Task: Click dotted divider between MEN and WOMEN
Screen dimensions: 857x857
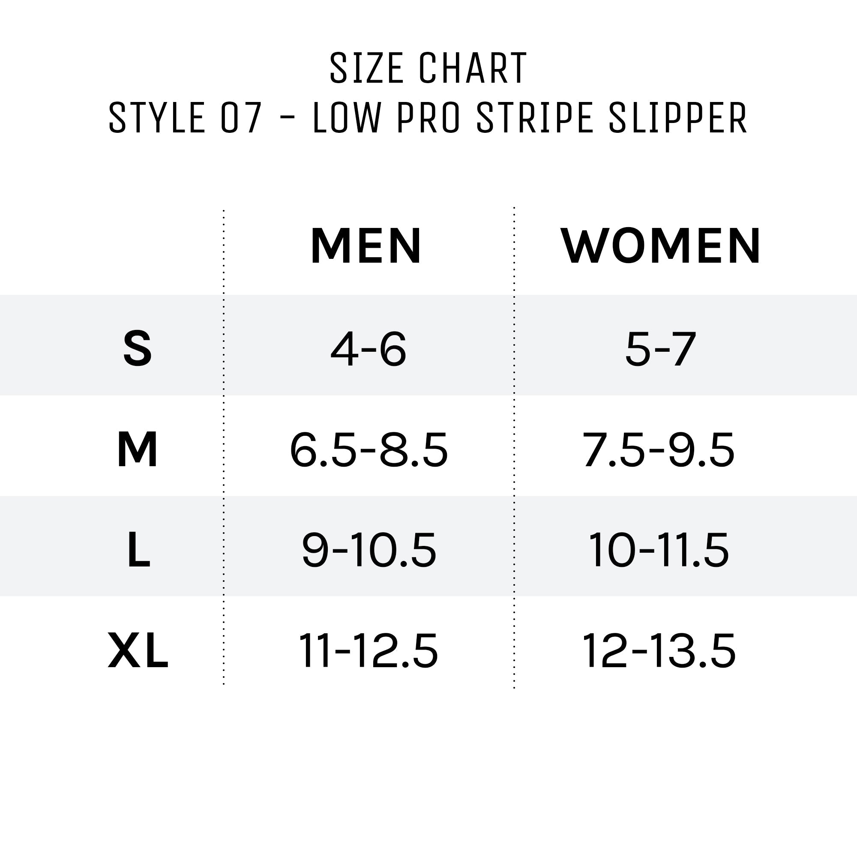Action: click(x=514, y=448)
